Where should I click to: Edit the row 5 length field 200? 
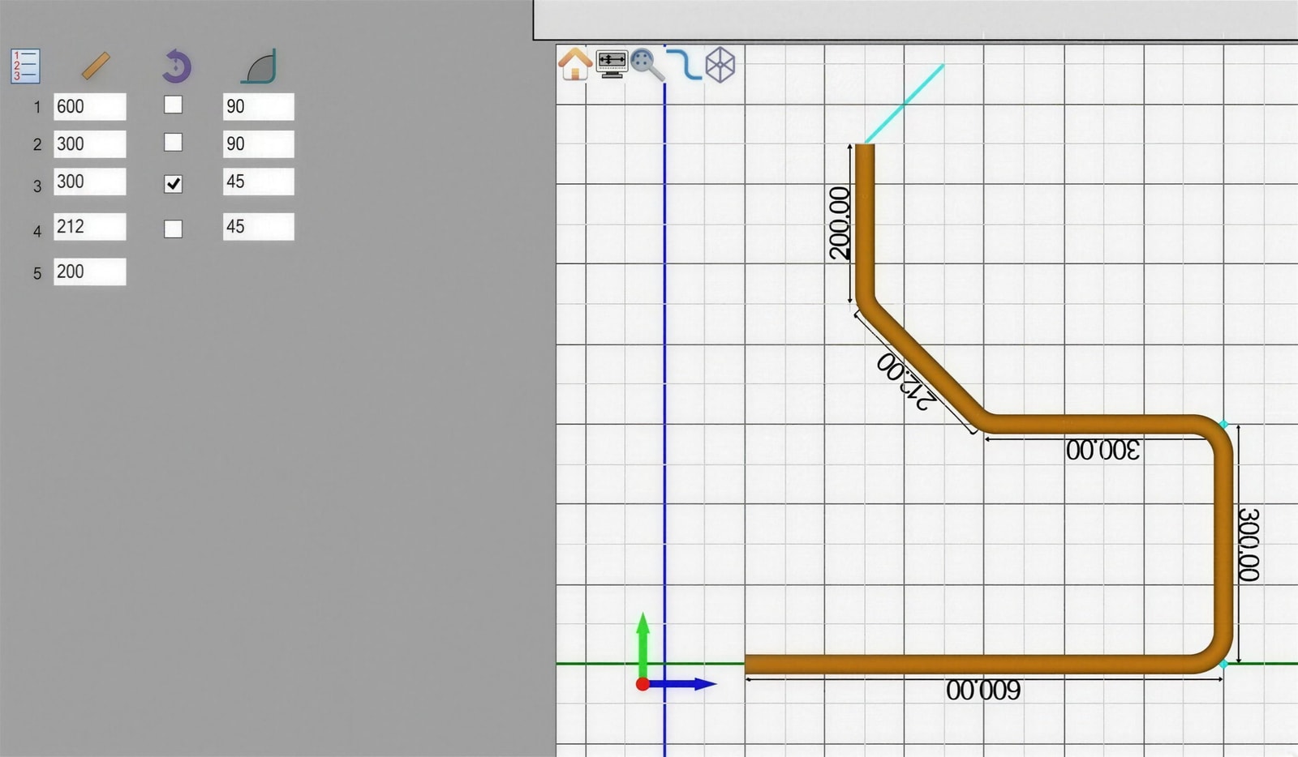[89, 272]
